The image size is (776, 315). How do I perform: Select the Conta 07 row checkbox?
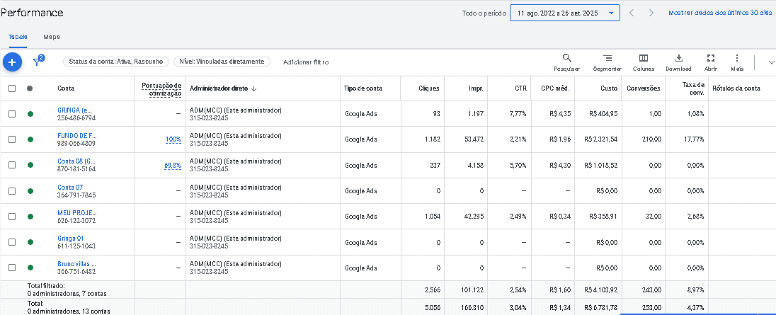12,191
